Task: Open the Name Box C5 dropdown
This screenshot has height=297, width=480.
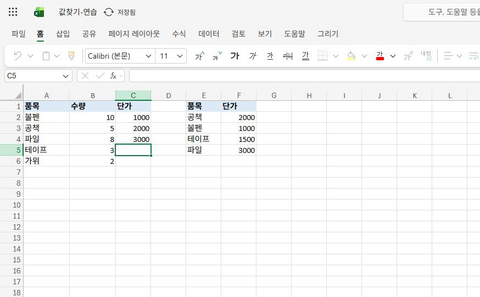Action: point(65,76)
